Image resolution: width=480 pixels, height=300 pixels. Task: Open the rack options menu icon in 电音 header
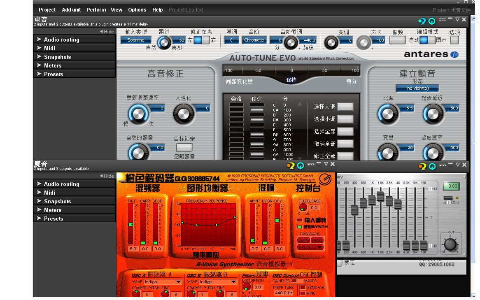tap(442, 20)
